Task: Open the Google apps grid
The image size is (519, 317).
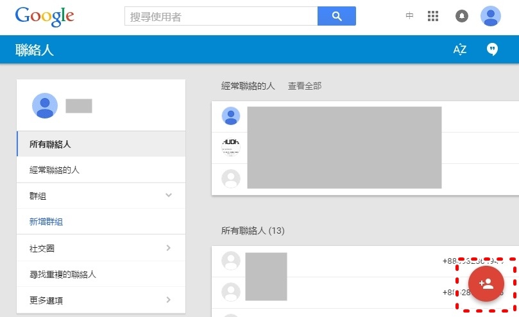Action: pyautogui.click(x=433, y=16)
